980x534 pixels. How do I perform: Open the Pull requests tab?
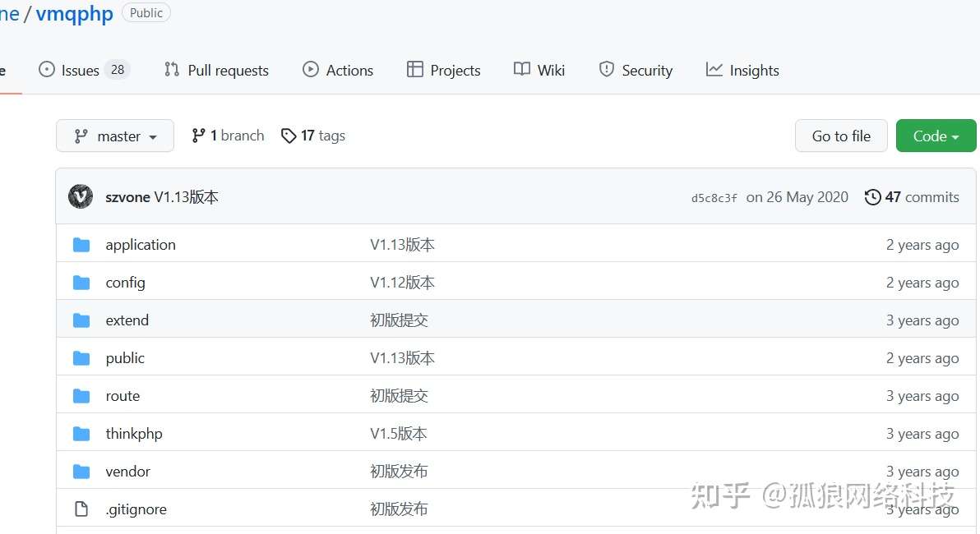pyautogui.click(x=216, y=70)
